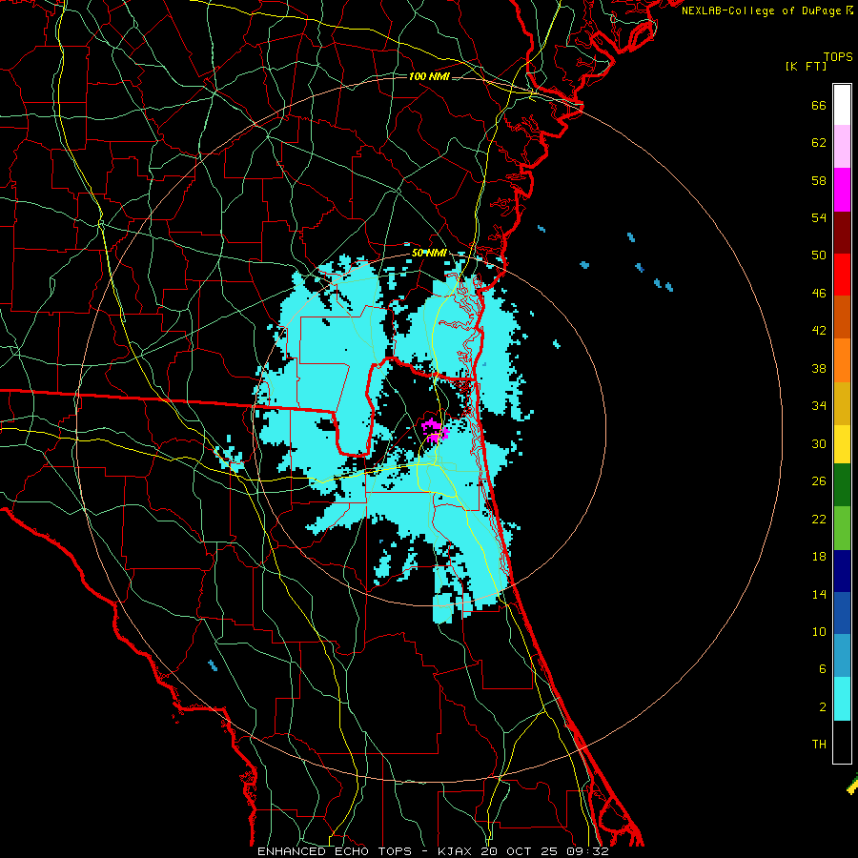858x858 pixels.
Task: Click the '66' legend value
Action: pos(819,106)
